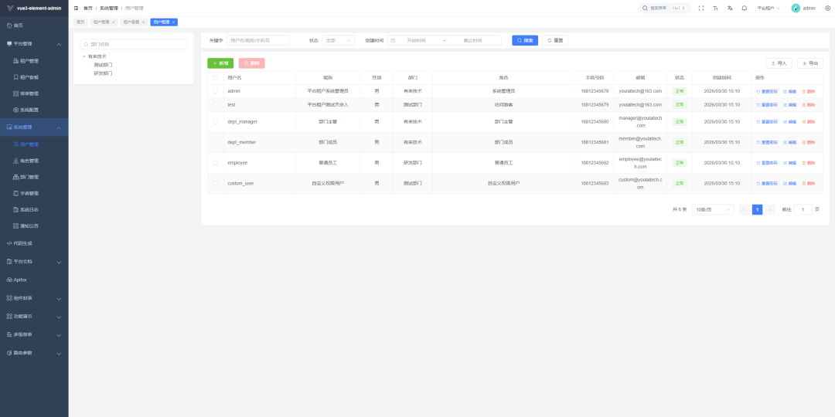Open the font size adjustment icon
Viewport: 835px width, 417px height.
[716, 8]
